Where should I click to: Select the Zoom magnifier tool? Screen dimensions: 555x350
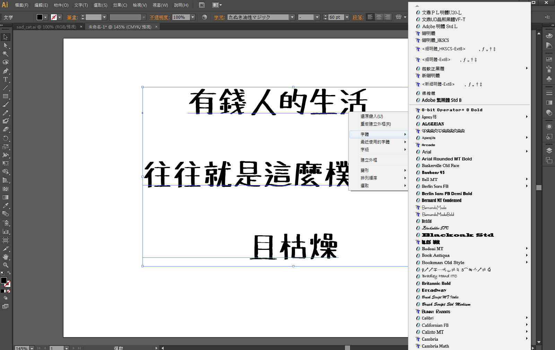pyautogui.click(x=6, y=265)
